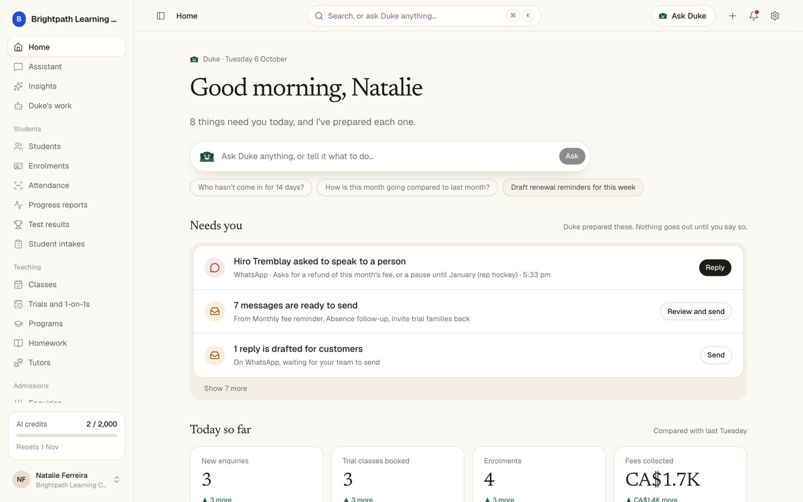Image resolution: width=803 pixels, height=502 pixels.
Task: Click the Attendance scan icon
Action: pyautogui.click(x=18, y=185)
